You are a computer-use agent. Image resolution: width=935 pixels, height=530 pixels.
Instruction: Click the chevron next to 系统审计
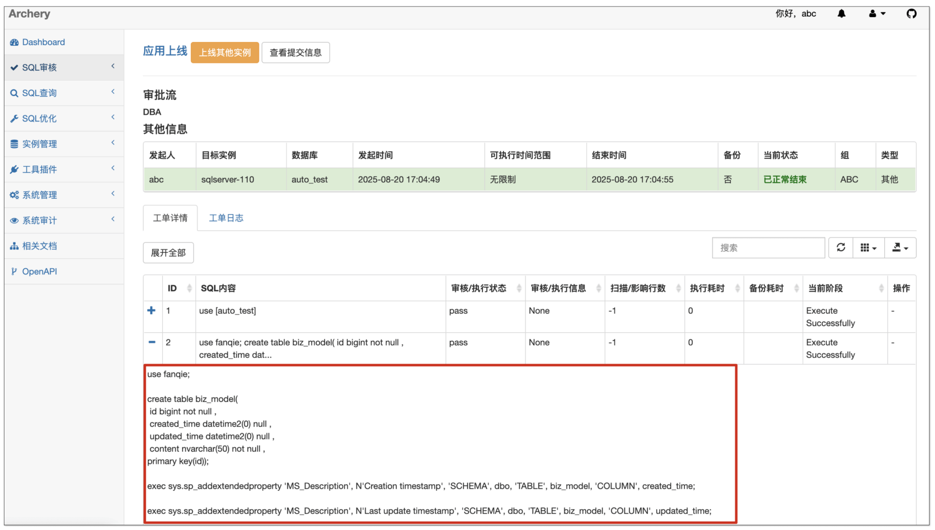(113, 219)
